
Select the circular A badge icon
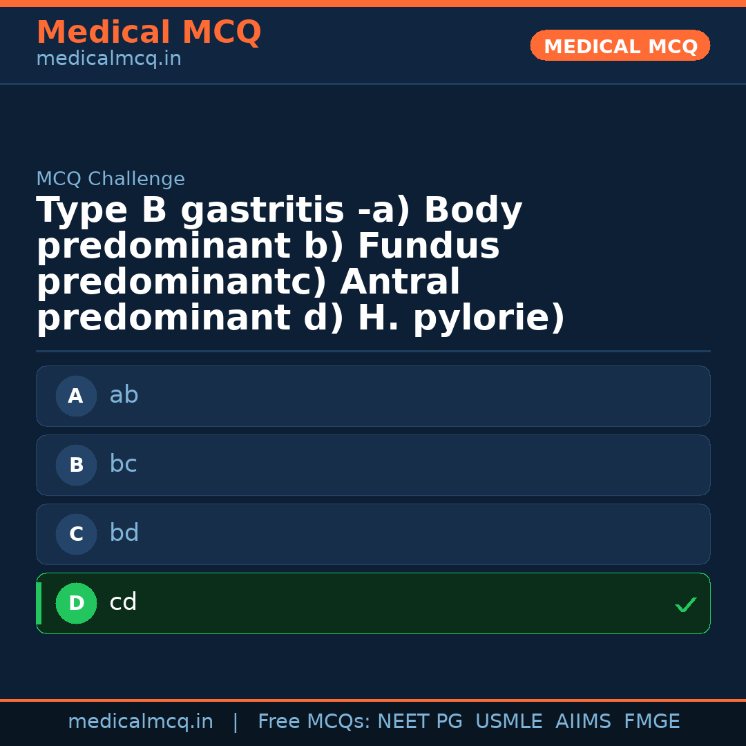click(76, 396)
